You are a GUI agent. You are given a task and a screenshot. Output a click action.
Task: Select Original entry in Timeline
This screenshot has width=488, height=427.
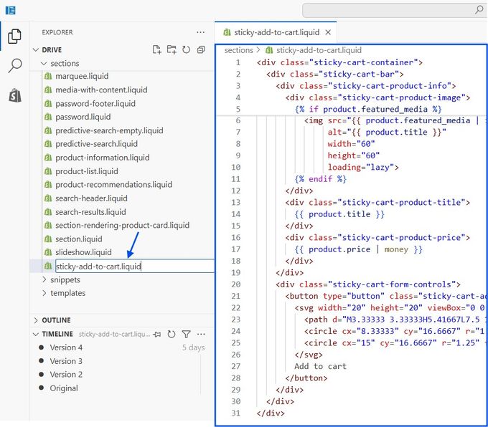(x=64, y=388)
